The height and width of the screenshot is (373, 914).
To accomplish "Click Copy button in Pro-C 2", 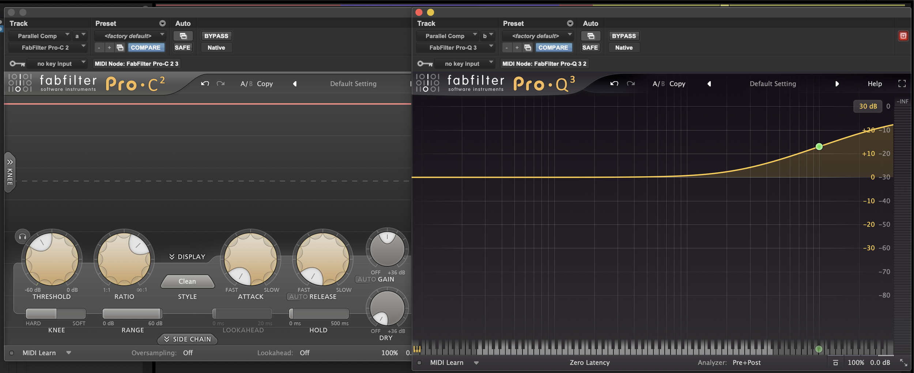I will 265,84.
